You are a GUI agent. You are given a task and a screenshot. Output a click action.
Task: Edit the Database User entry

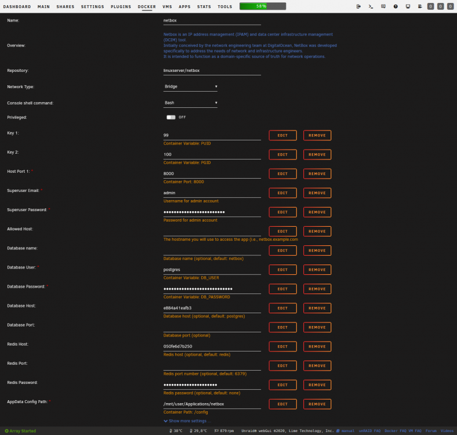[282, 270]
